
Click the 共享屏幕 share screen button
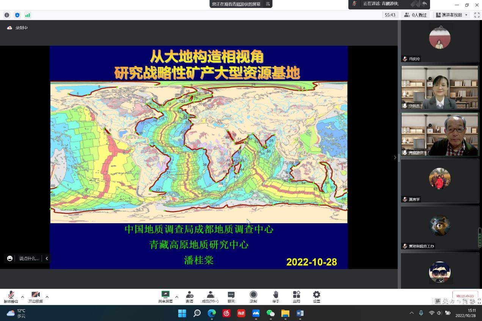pos(165,297)
